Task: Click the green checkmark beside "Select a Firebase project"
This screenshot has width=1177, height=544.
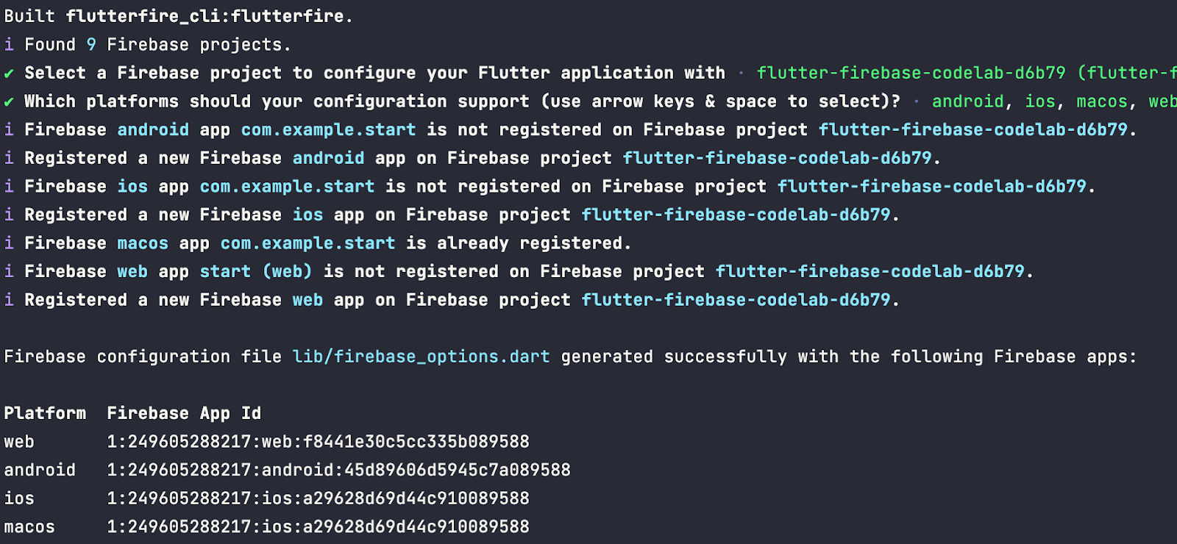Action: [9, 74]
